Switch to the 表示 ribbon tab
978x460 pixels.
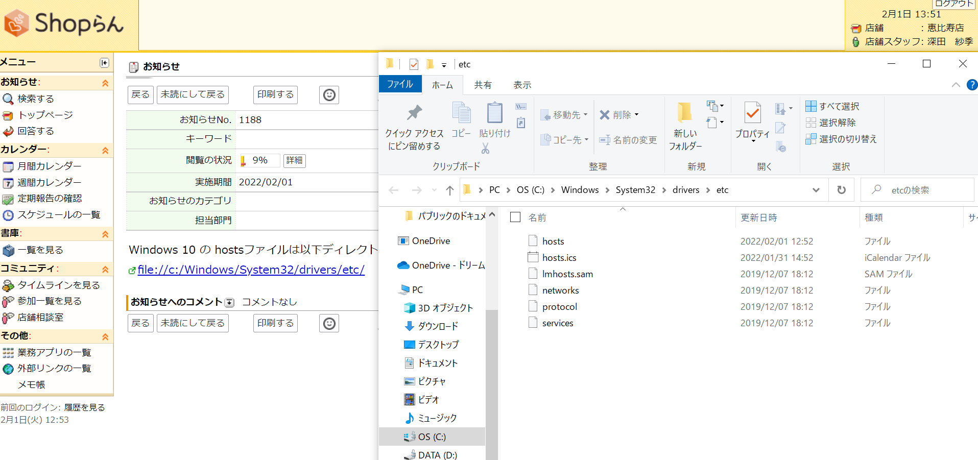coord(522,85)
